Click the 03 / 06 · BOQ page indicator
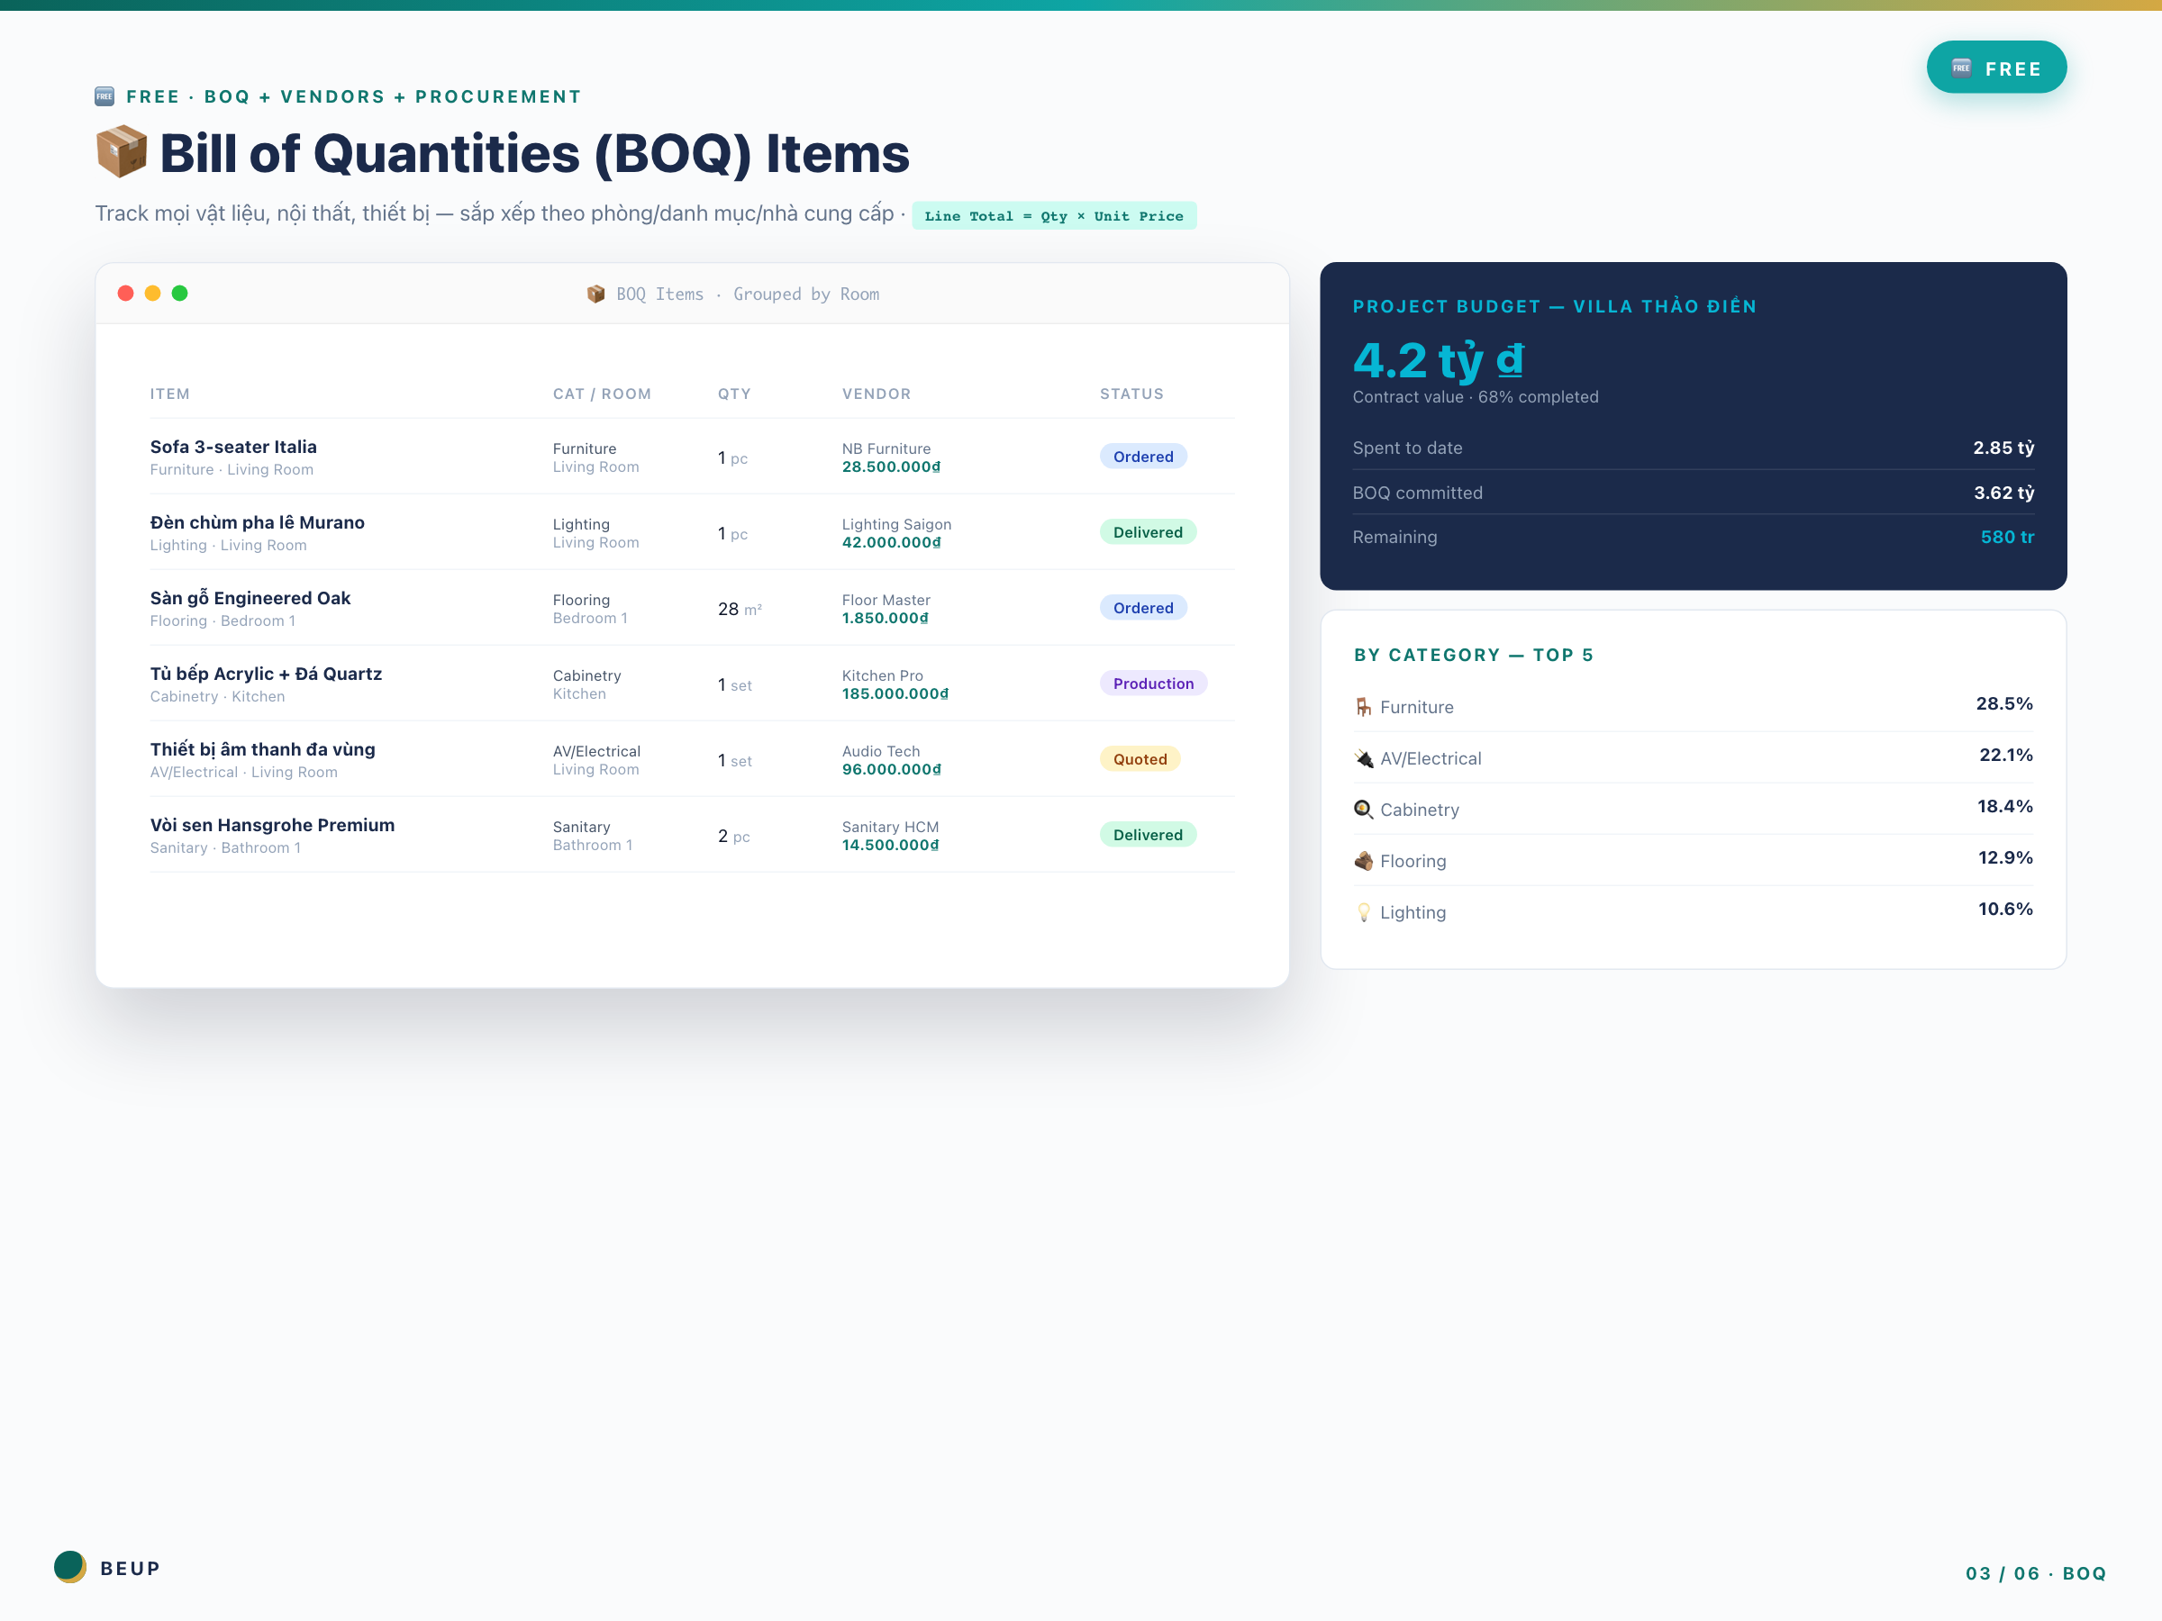The image size is (2162, 1621). coord(2036,1573)
